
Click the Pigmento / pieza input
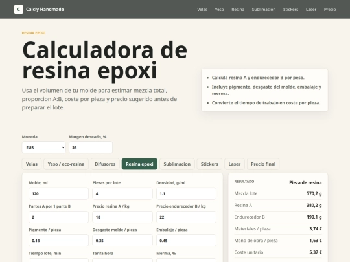point(58,241)
